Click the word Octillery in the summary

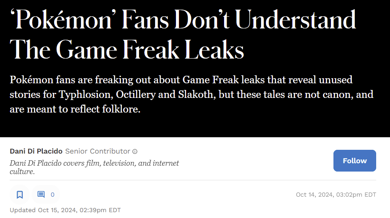[136, 95]
